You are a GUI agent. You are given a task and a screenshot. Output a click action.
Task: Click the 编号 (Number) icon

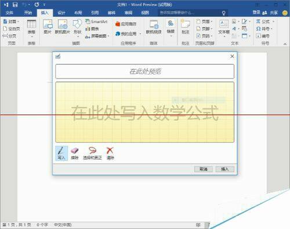(x=263, y=36)
